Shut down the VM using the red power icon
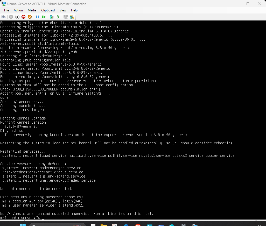The width and height of the screenshot is (266, 226). click(23, 17)
